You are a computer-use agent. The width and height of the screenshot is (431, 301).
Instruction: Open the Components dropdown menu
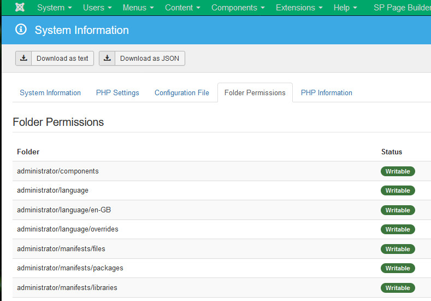(238, 8)
